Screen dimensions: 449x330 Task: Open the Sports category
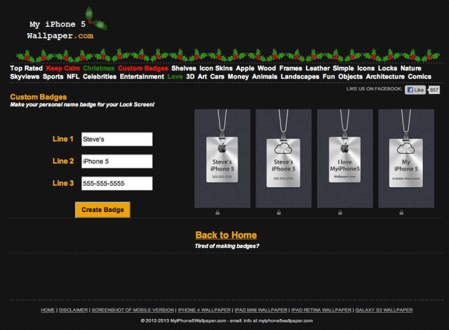point(53,77)
